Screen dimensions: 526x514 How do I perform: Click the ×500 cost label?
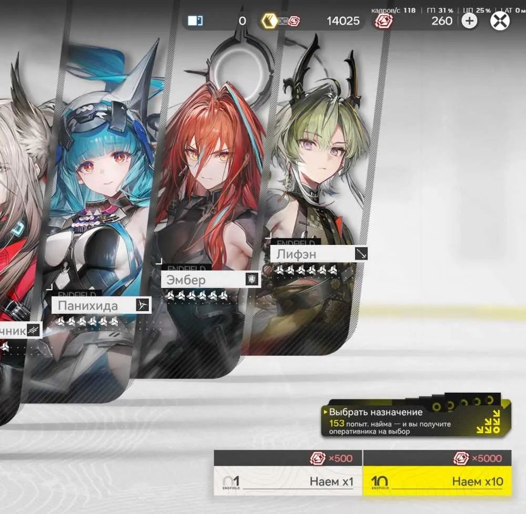(x=340, y=458)
